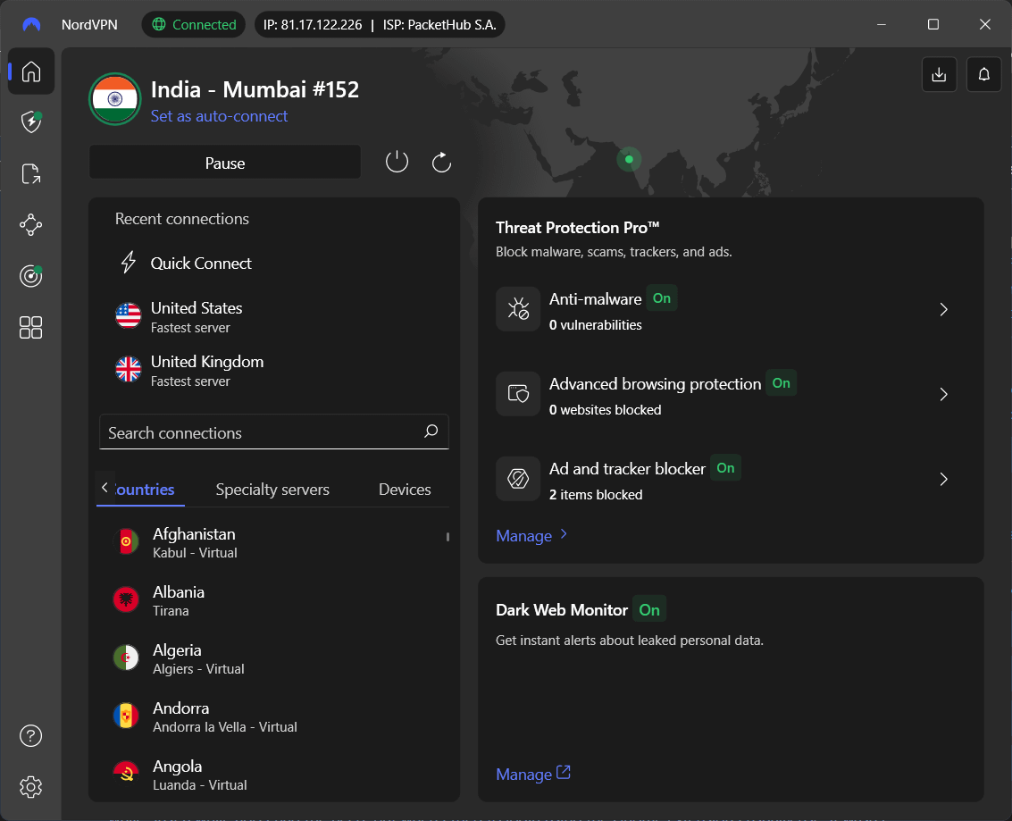The width and height of the screenshot is (1012, 821).
Task: Toggle the Dark Web Monitor On badge
Action: click(x=649, y=610)
